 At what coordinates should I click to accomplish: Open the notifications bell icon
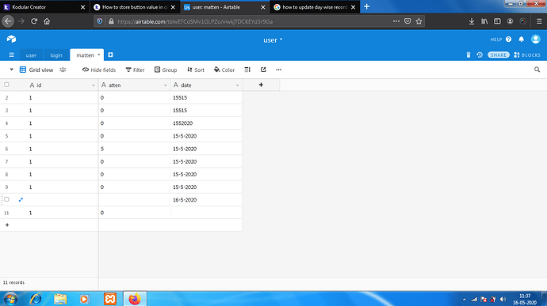[x=521, y=40]
